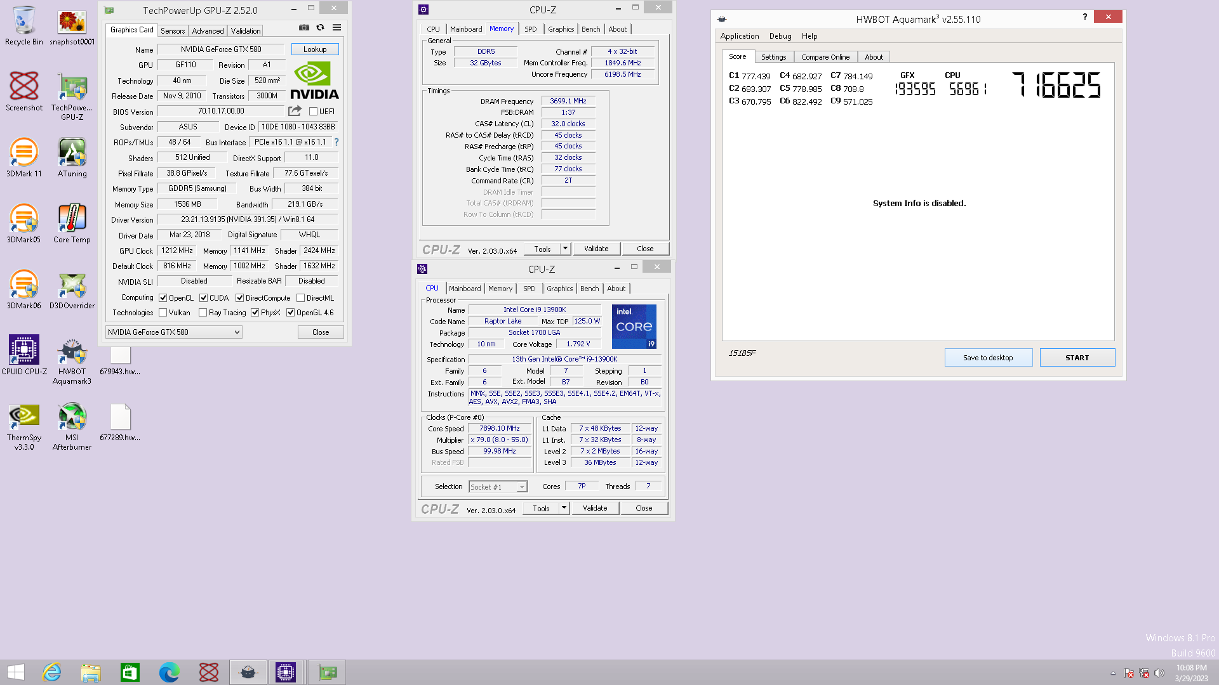Open the Bench tab in CPU-Z CPU window
1219x685 pixels.
[x=589, y=289]
